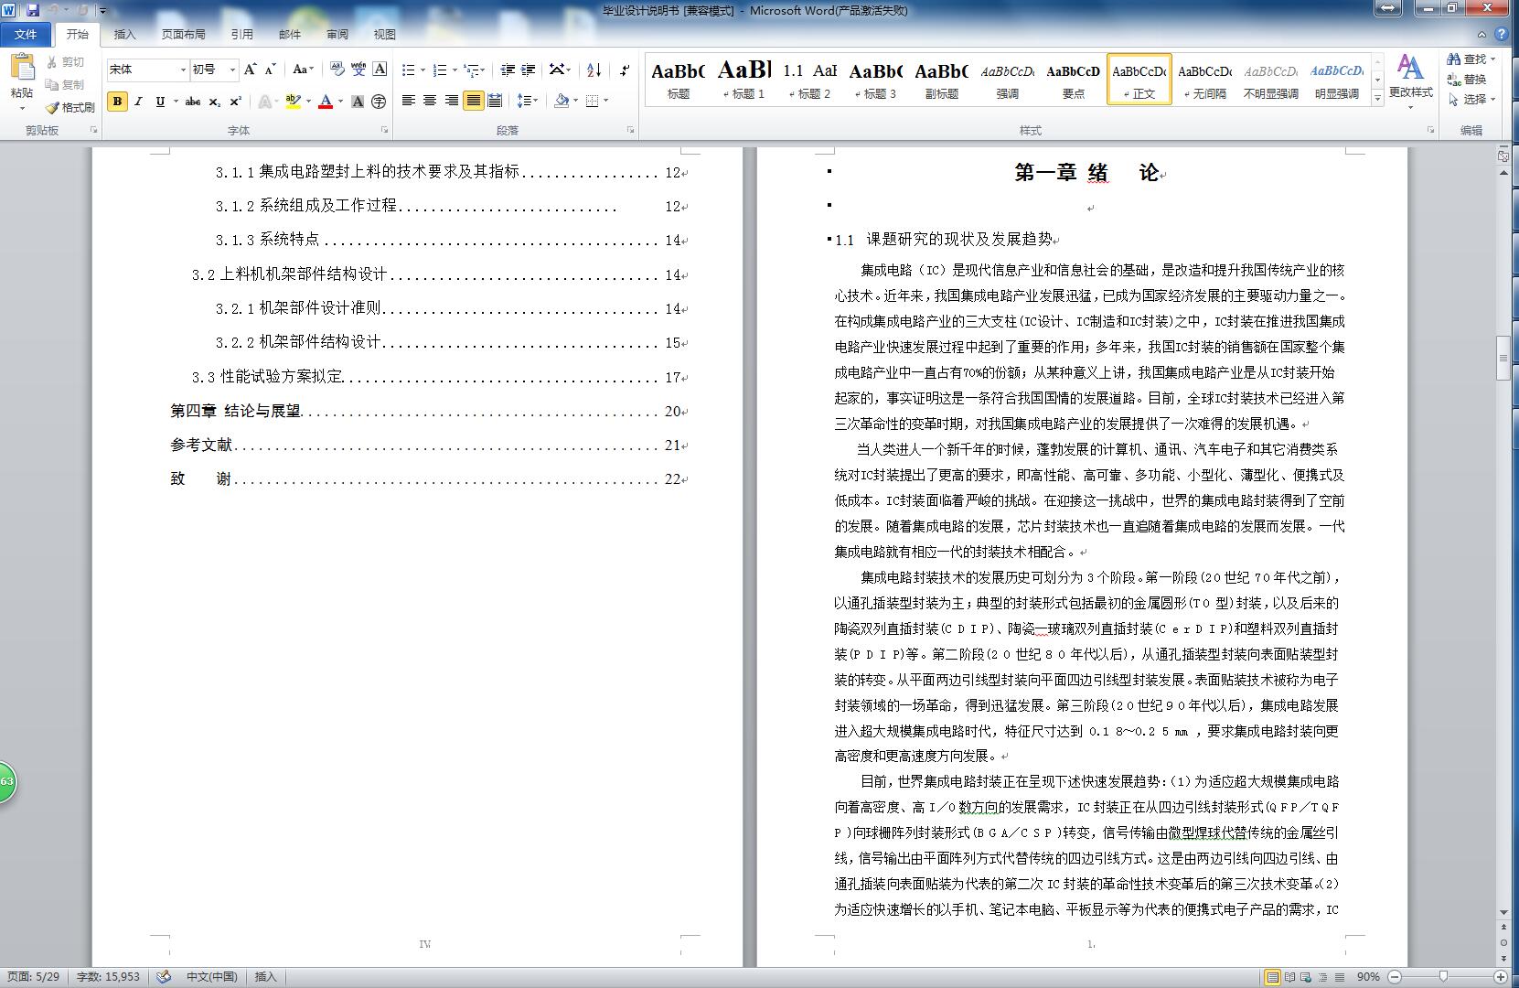Open the 文件 (File) tab

pyautogui.click(x=26, y=35)
